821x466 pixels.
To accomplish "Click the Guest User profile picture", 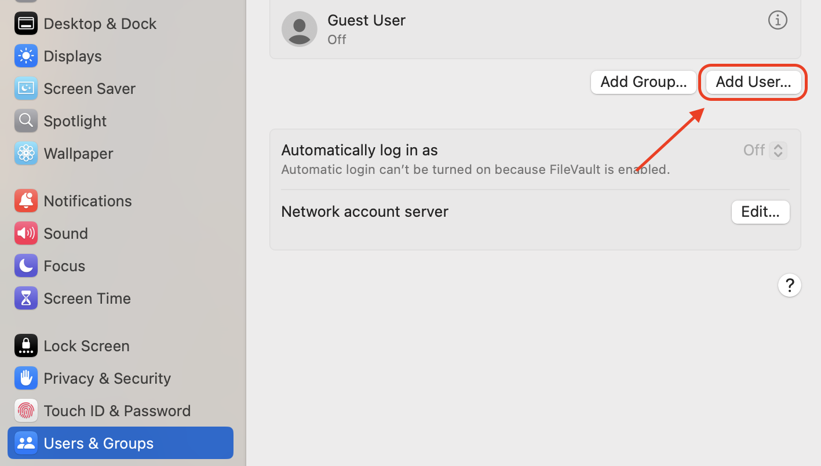I will tap(299, 28).
